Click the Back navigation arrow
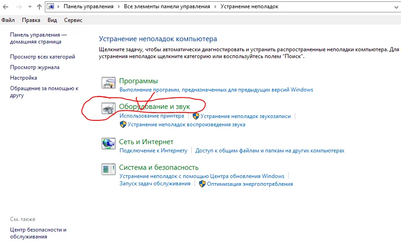The image size is (401, 243). click(x=5, y=7)
